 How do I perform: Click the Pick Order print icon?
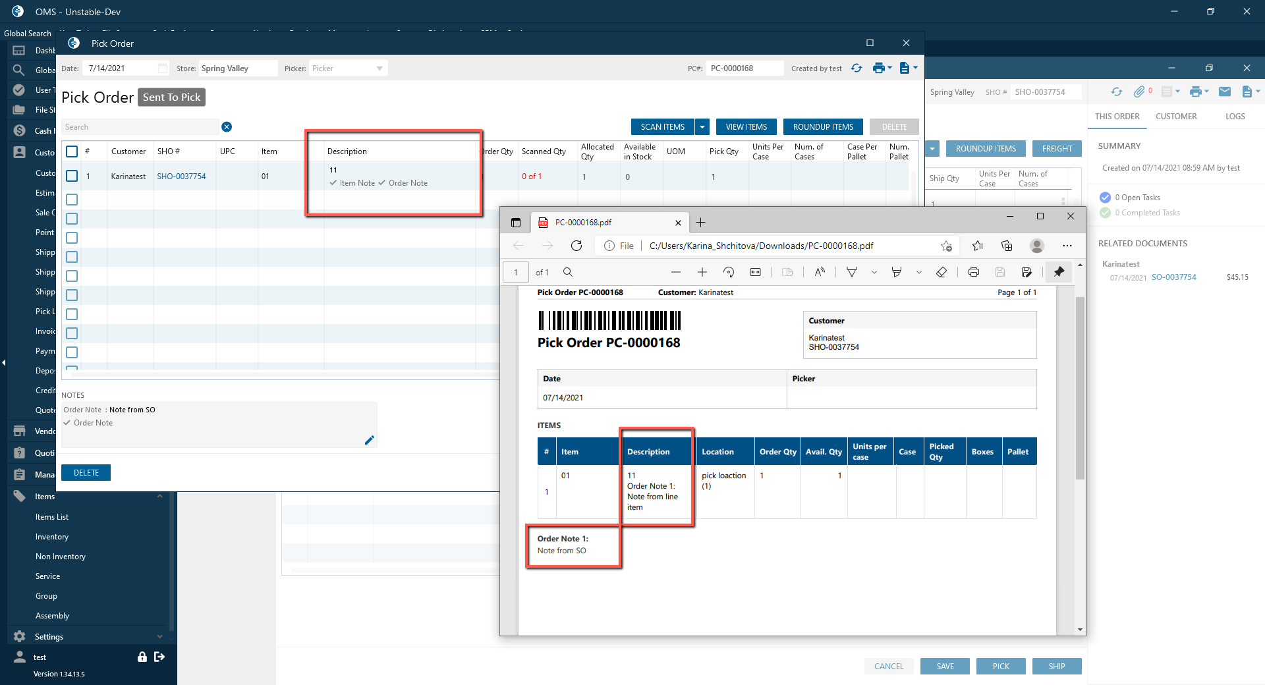(878, 68)
